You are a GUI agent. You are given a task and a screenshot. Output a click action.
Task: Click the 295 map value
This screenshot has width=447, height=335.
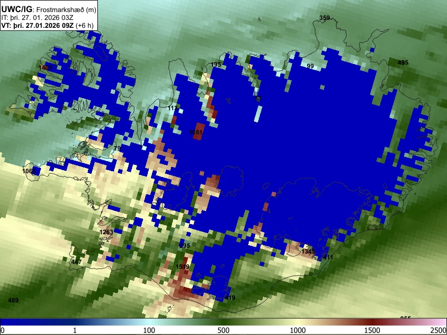point(185,246)
